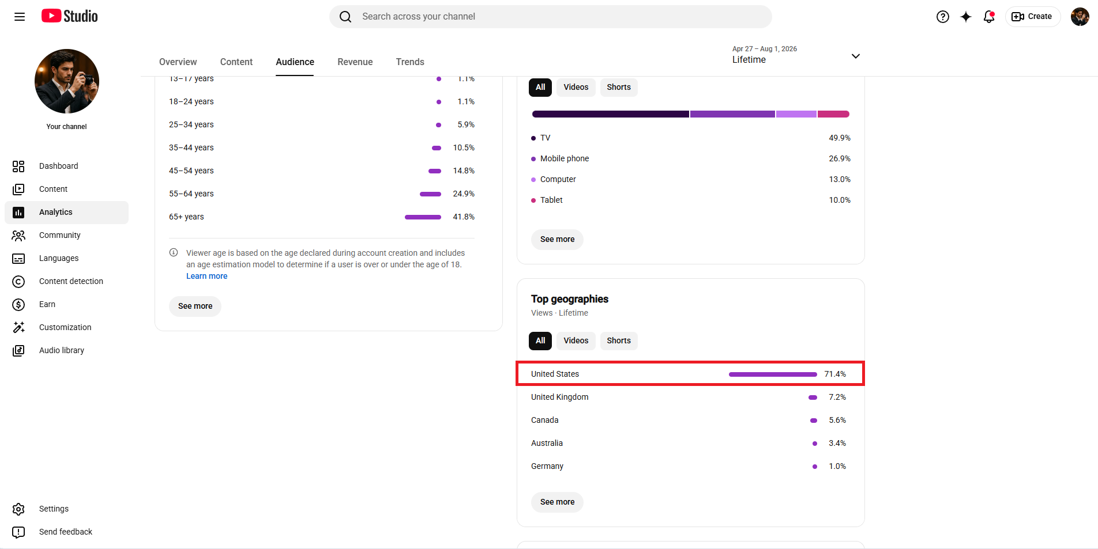
Task: Open Dashboard in the sidebar
Action: [66, 166]
